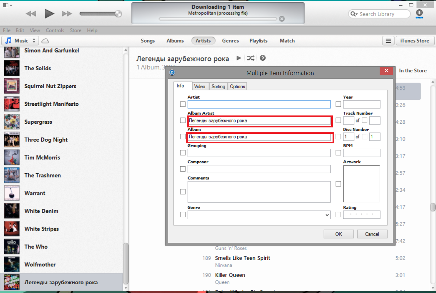Image resolution: width=436 pixels, height=293 pixels.
Task: Click the download progress bar
Action: point(218,19)
